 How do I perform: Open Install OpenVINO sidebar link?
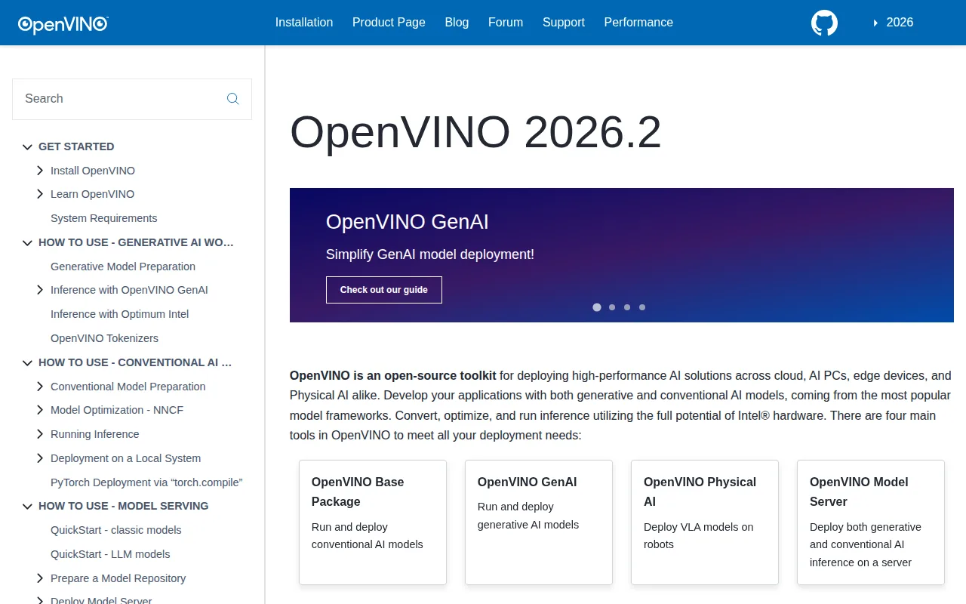coord(93,171)
